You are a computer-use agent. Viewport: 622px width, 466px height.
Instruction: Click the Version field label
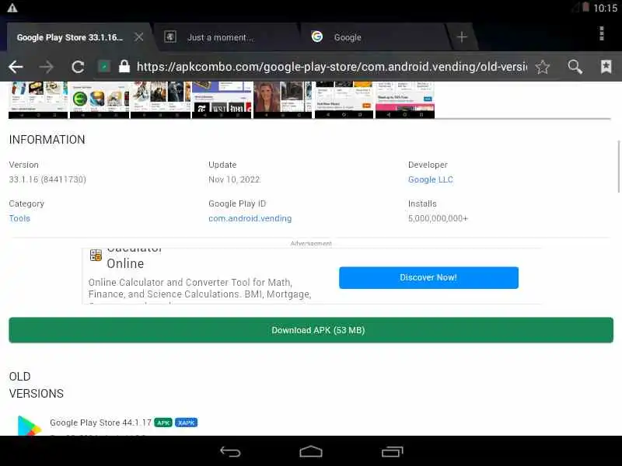pos(24,165)
